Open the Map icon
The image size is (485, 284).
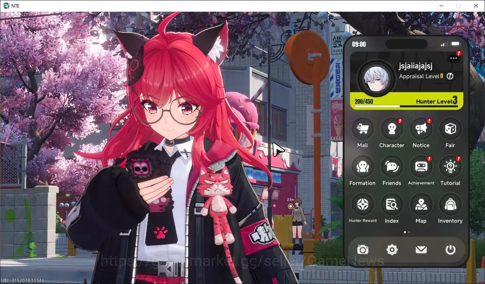click(421, 204)
